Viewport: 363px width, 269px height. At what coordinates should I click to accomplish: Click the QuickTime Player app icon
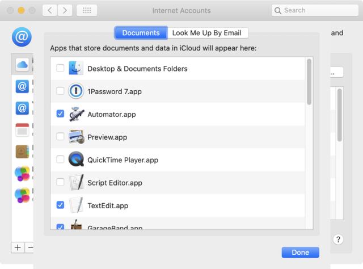point(76,159)
